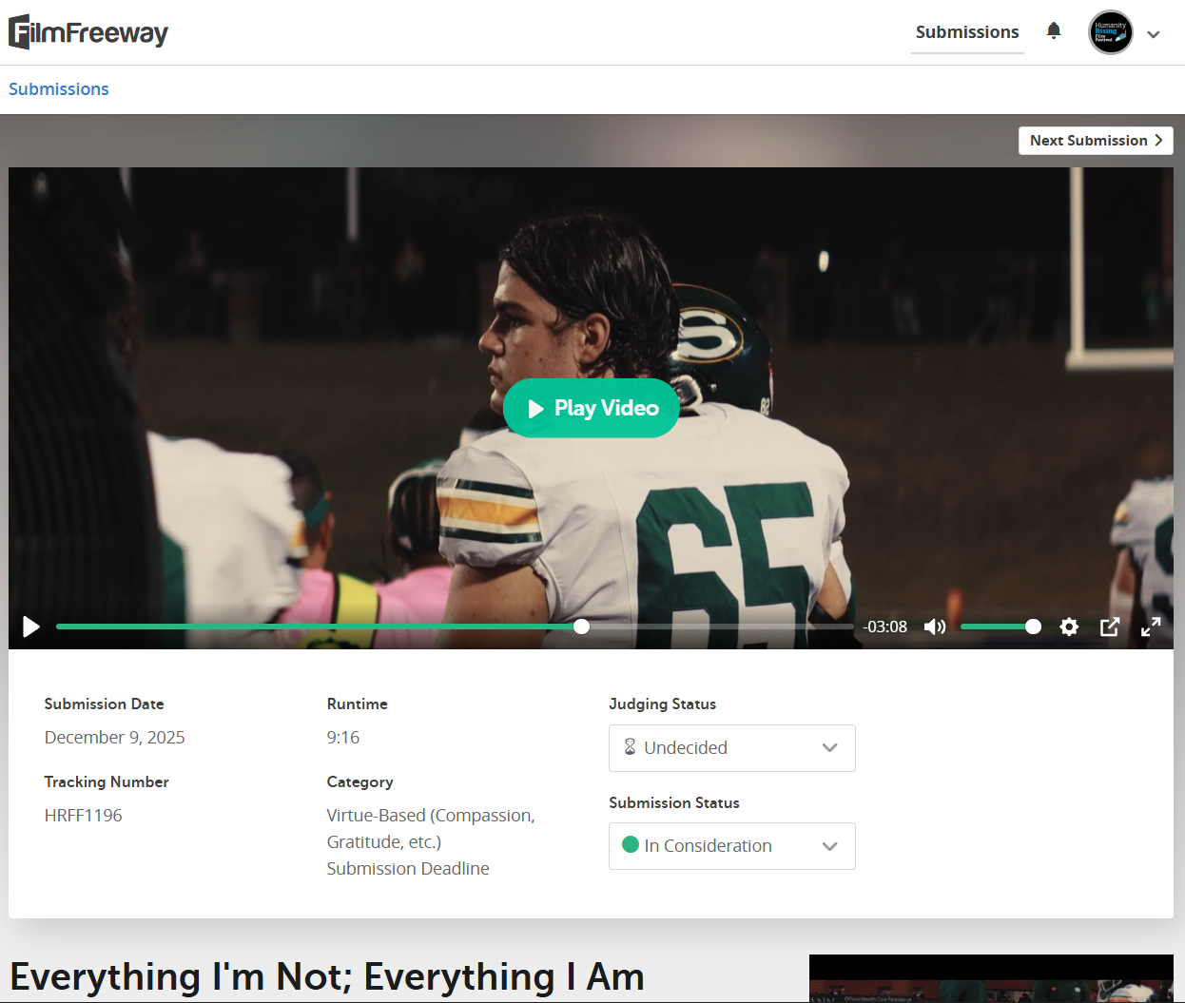Enter fullscreen mode

tap(1151, 627)
